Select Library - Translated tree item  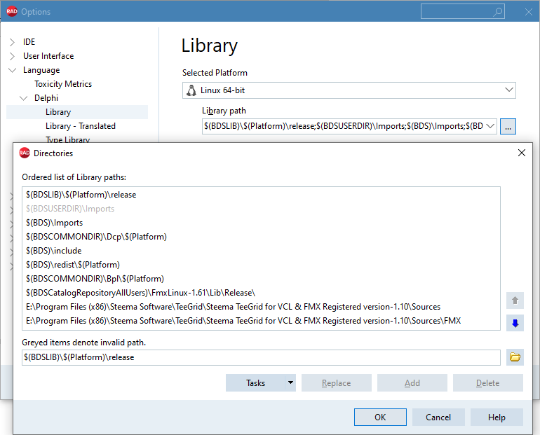pyautogui.click(x=80, y=126)
